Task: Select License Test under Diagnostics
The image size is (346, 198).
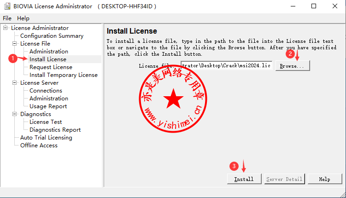Action: click(x=46, y=122)
